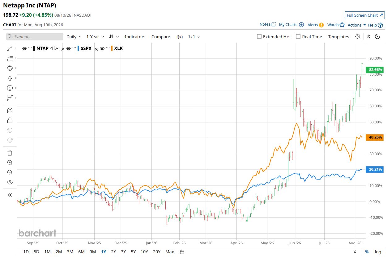
Task: Toggle the percent scale button
Action: (x=367, y=252)
